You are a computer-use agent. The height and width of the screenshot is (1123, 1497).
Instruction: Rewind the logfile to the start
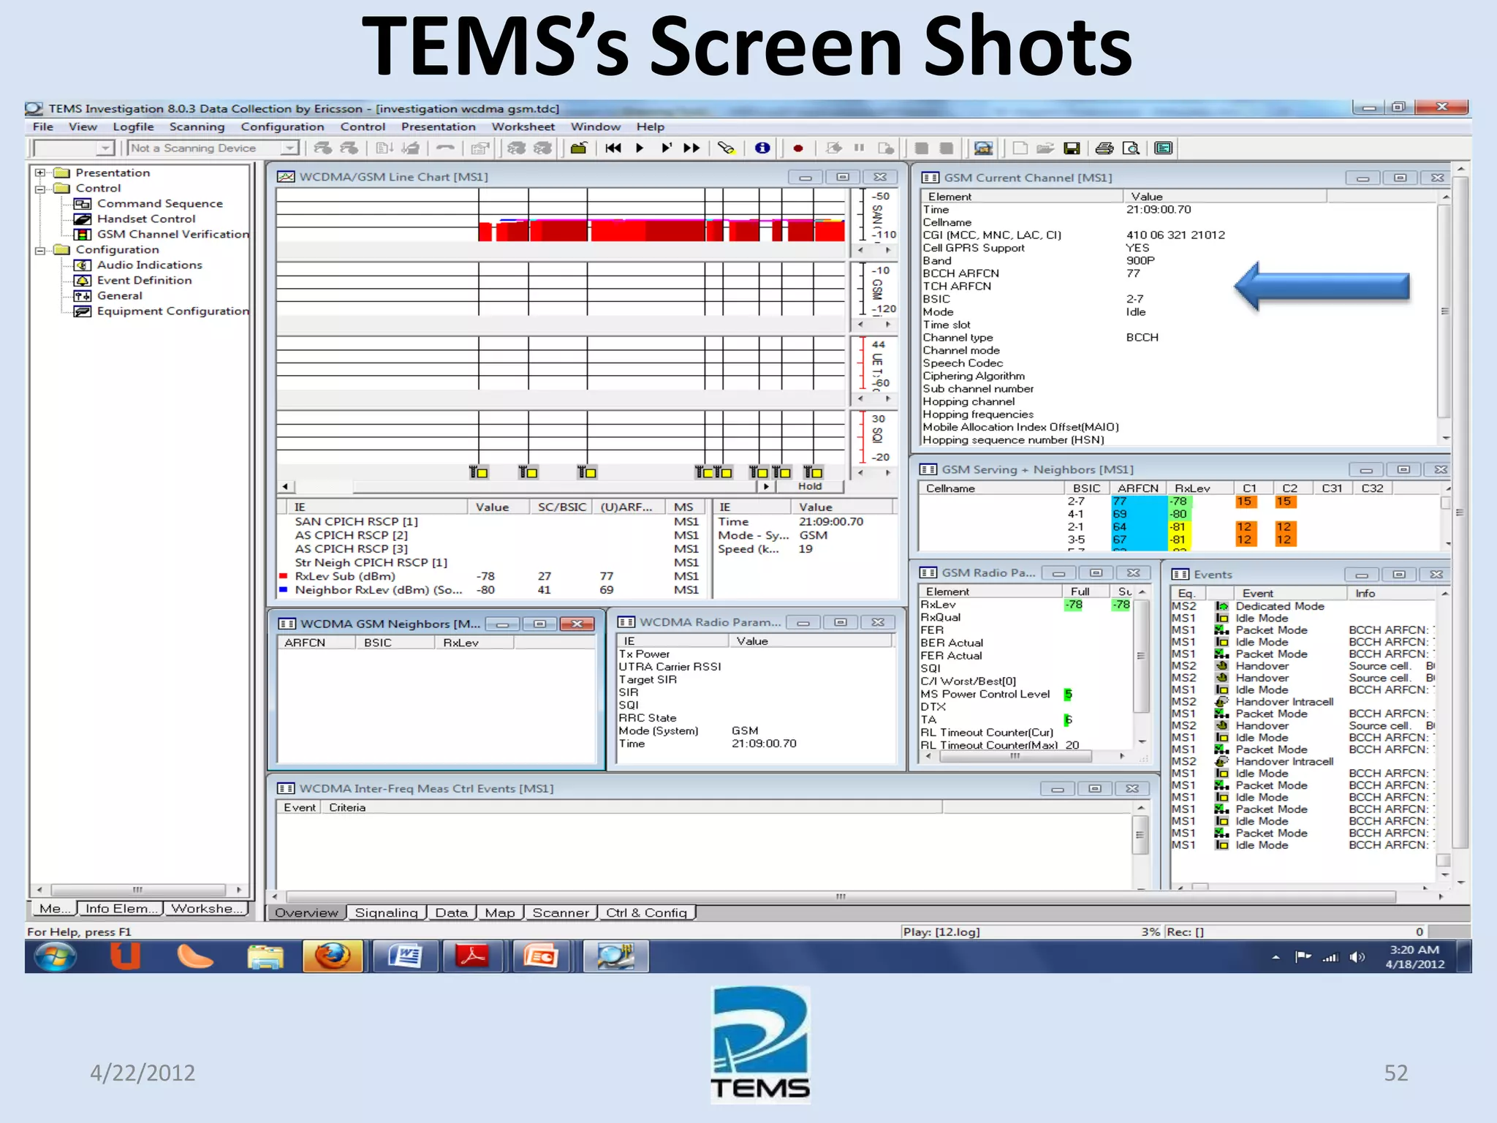613,148
